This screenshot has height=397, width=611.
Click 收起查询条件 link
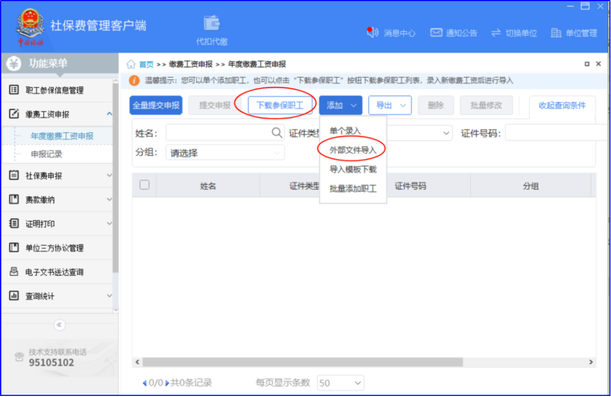pyautogui.click(x=562, y=105)
